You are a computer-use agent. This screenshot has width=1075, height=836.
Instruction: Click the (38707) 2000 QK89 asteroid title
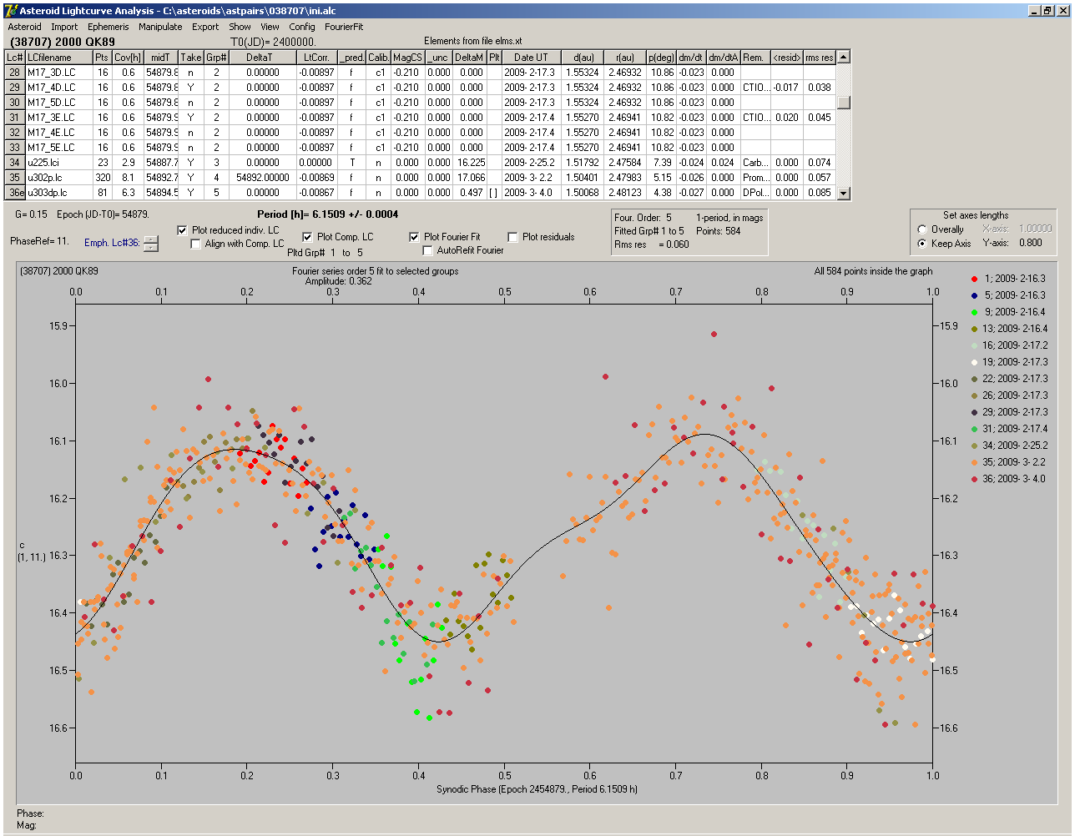click(x=63, y=42)
